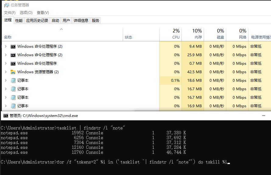Click PID 6256 in the tasklist output
Screen dimensions: 271x175
click(x=79, y=138)
